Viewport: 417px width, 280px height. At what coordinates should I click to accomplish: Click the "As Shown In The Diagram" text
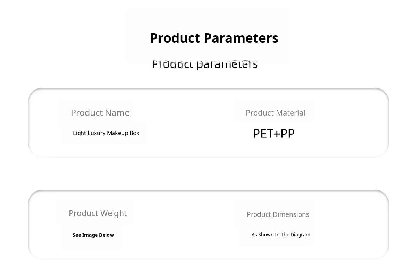tap(281, 235)
